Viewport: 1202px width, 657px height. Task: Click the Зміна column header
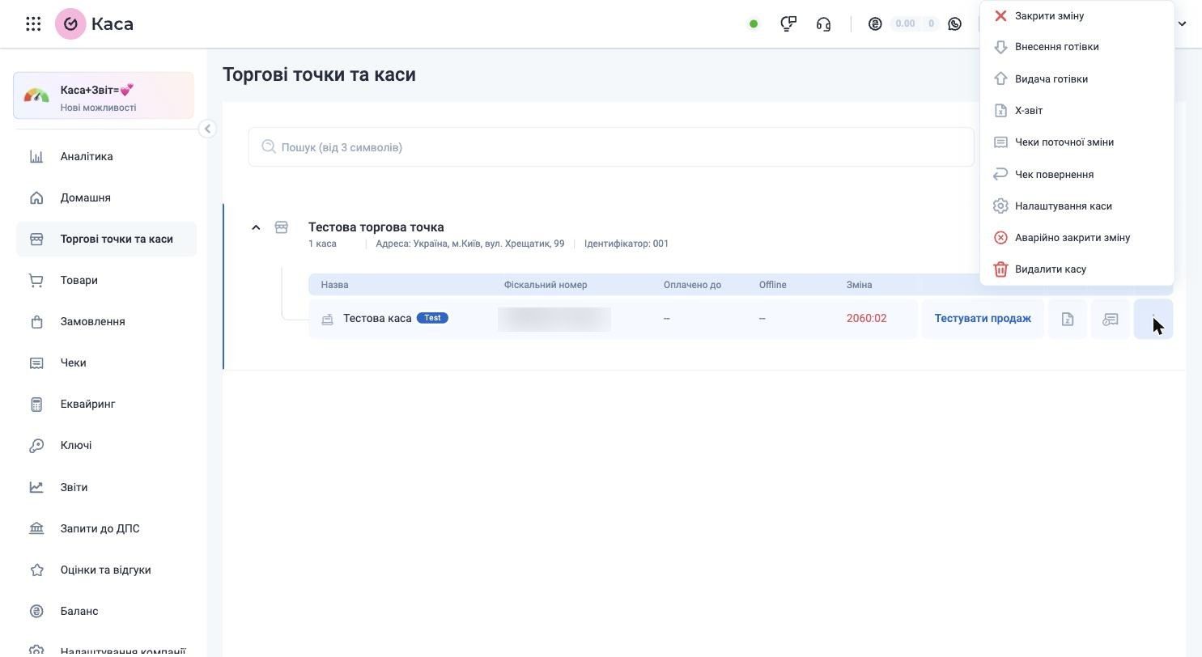coord(860,285)
